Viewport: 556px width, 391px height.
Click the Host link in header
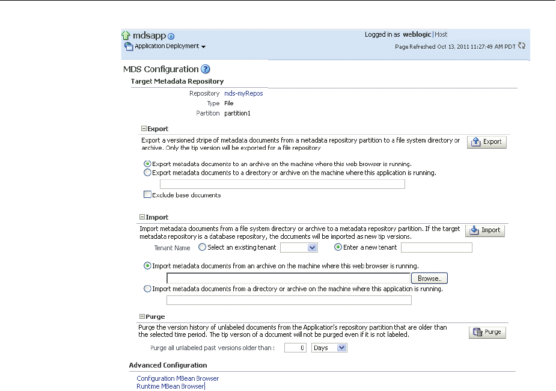coord(441,34)
